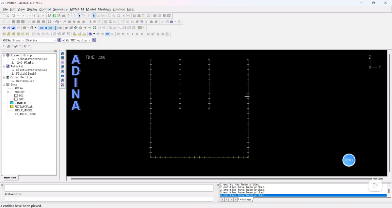Open Cross Sections via I-beam icon
This screenshot has height=208, width=392.
(110, 22)
